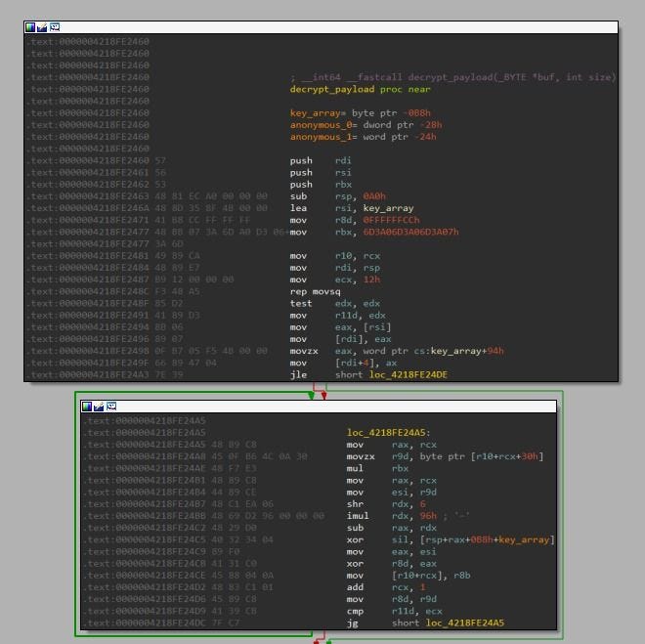Select the anonymous_1 word ptr variable
Image resolution: width=645 pixels, height=644 pixels.
(363, 137)
